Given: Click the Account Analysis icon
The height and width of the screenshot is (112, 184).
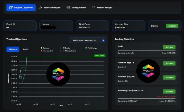Looking at the screenshot, I should pyautogui.click(x=93, y=8).
